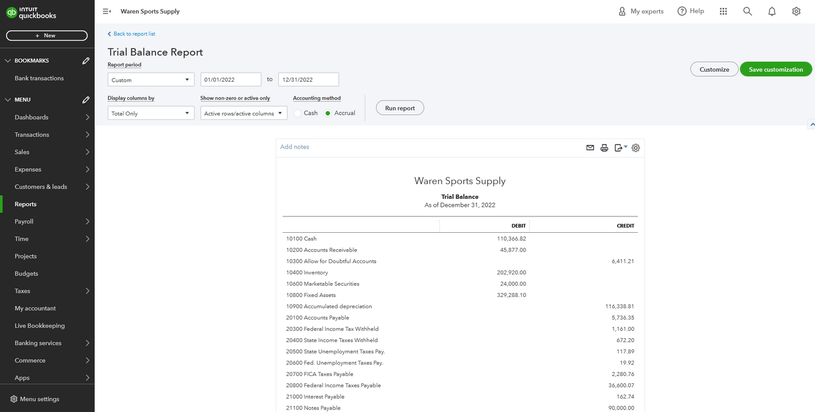The height and width of the screenshot is (412, 815).
Task: Expand Transactions submenu
Action: (x=87, y=135)
